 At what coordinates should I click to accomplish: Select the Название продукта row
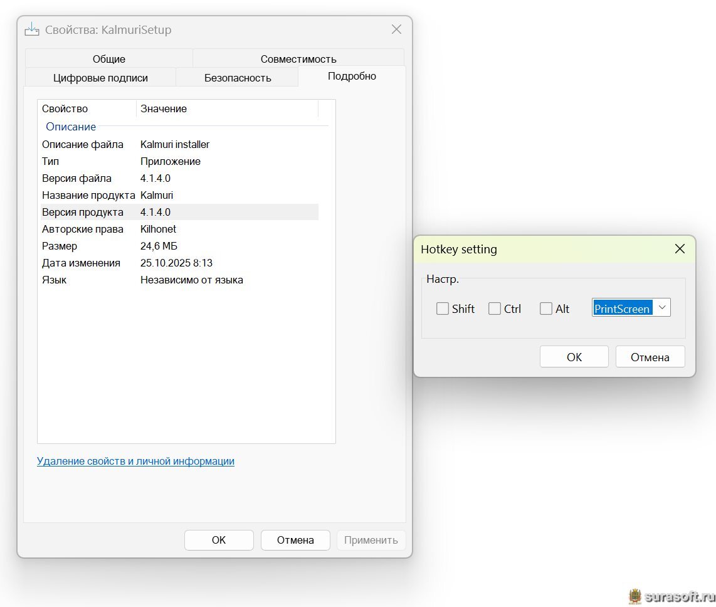pyautogui.click(x=179, y=195)
